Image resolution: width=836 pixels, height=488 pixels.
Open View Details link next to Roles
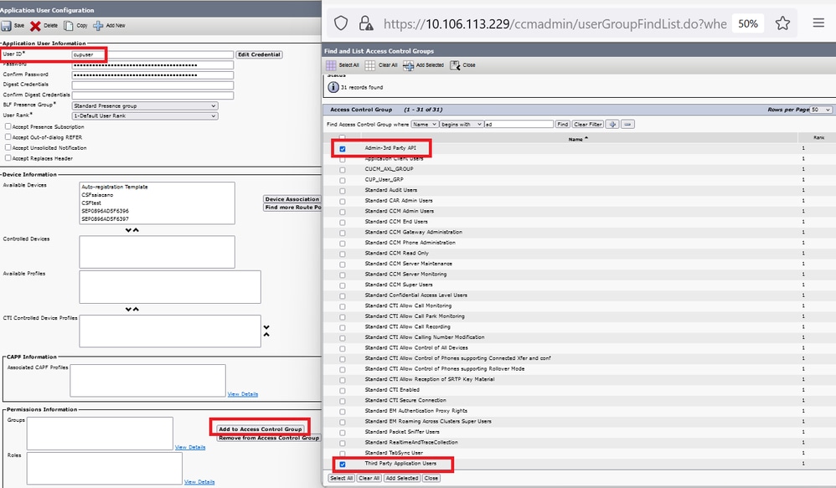(x=199, y=481)
